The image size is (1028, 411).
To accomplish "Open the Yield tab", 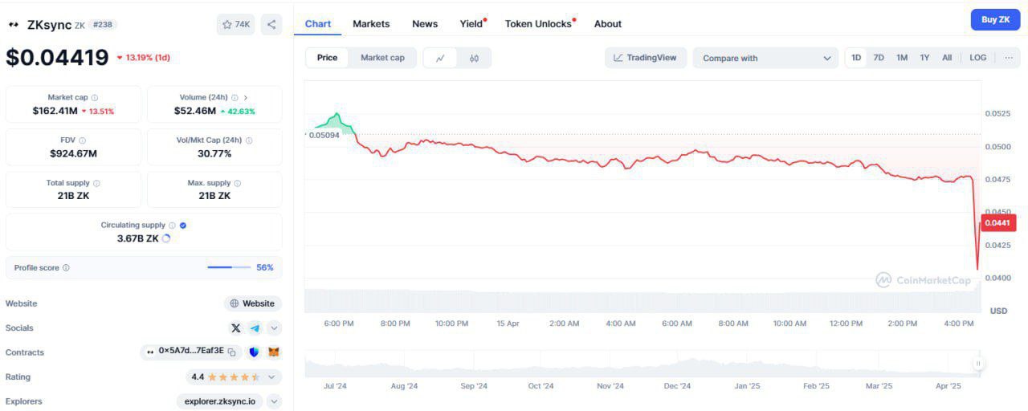I will [x=472, y=23].
